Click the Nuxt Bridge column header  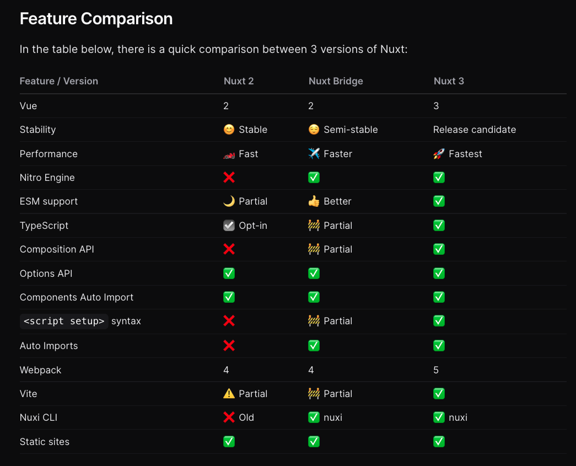[x=336, y=81]
